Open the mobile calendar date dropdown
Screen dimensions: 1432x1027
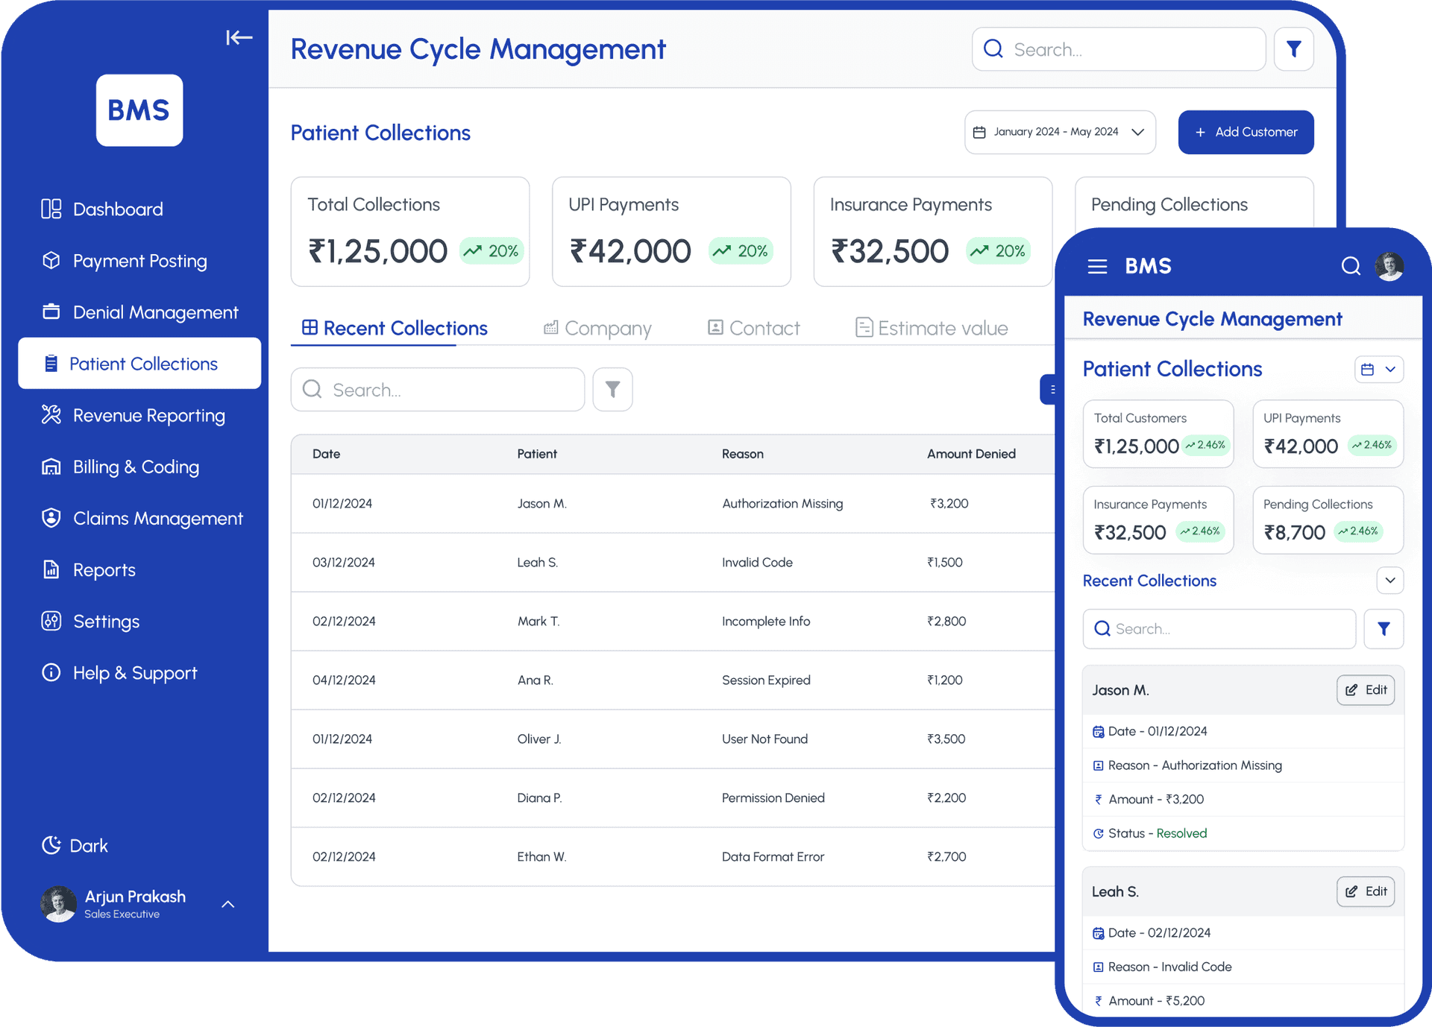1378,369
